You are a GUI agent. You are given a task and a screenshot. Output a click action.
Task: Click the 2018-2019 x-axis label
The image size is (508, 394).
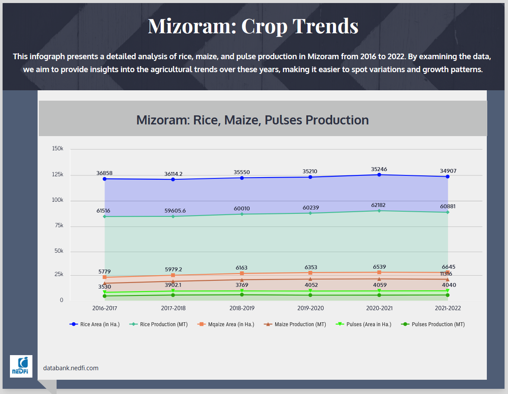click(242, 308)
